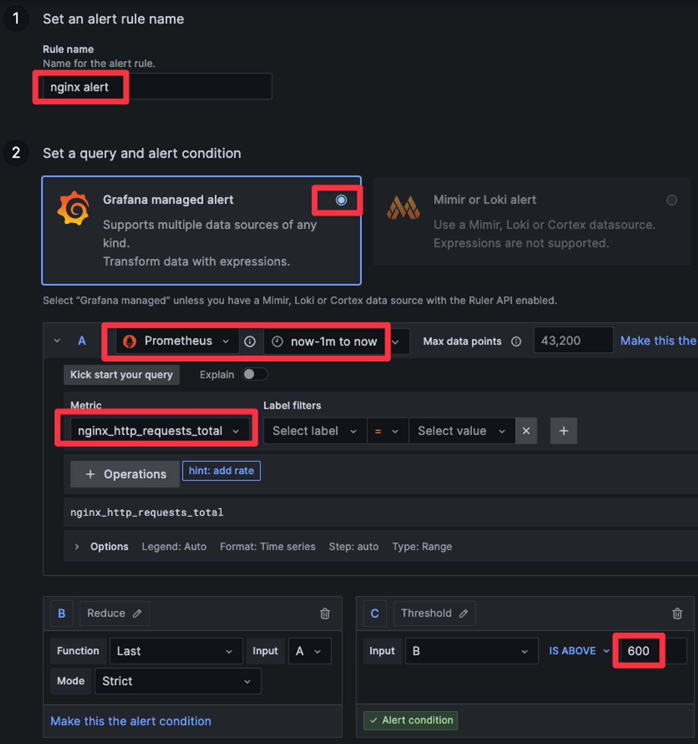Click Make this the alert condition under B
This screenshot has height=744, width=698.
point(131,721)
